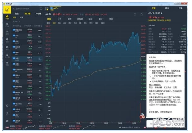Viewport: 192px width, 133px height.
Task: Open the 财务 tab above the chart
Action: click(70, 19)
